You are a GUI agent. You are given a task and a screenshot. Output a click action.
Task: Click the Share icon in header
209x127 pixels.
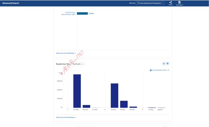(x=171, y=2)
